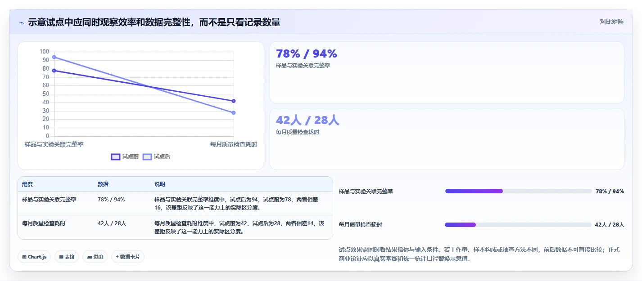Viewport: 642px width, 281px height.
Task: Click the 样品与实验关联完整率 progress row label
Action: pyautogui.click(x=366, y=192)
